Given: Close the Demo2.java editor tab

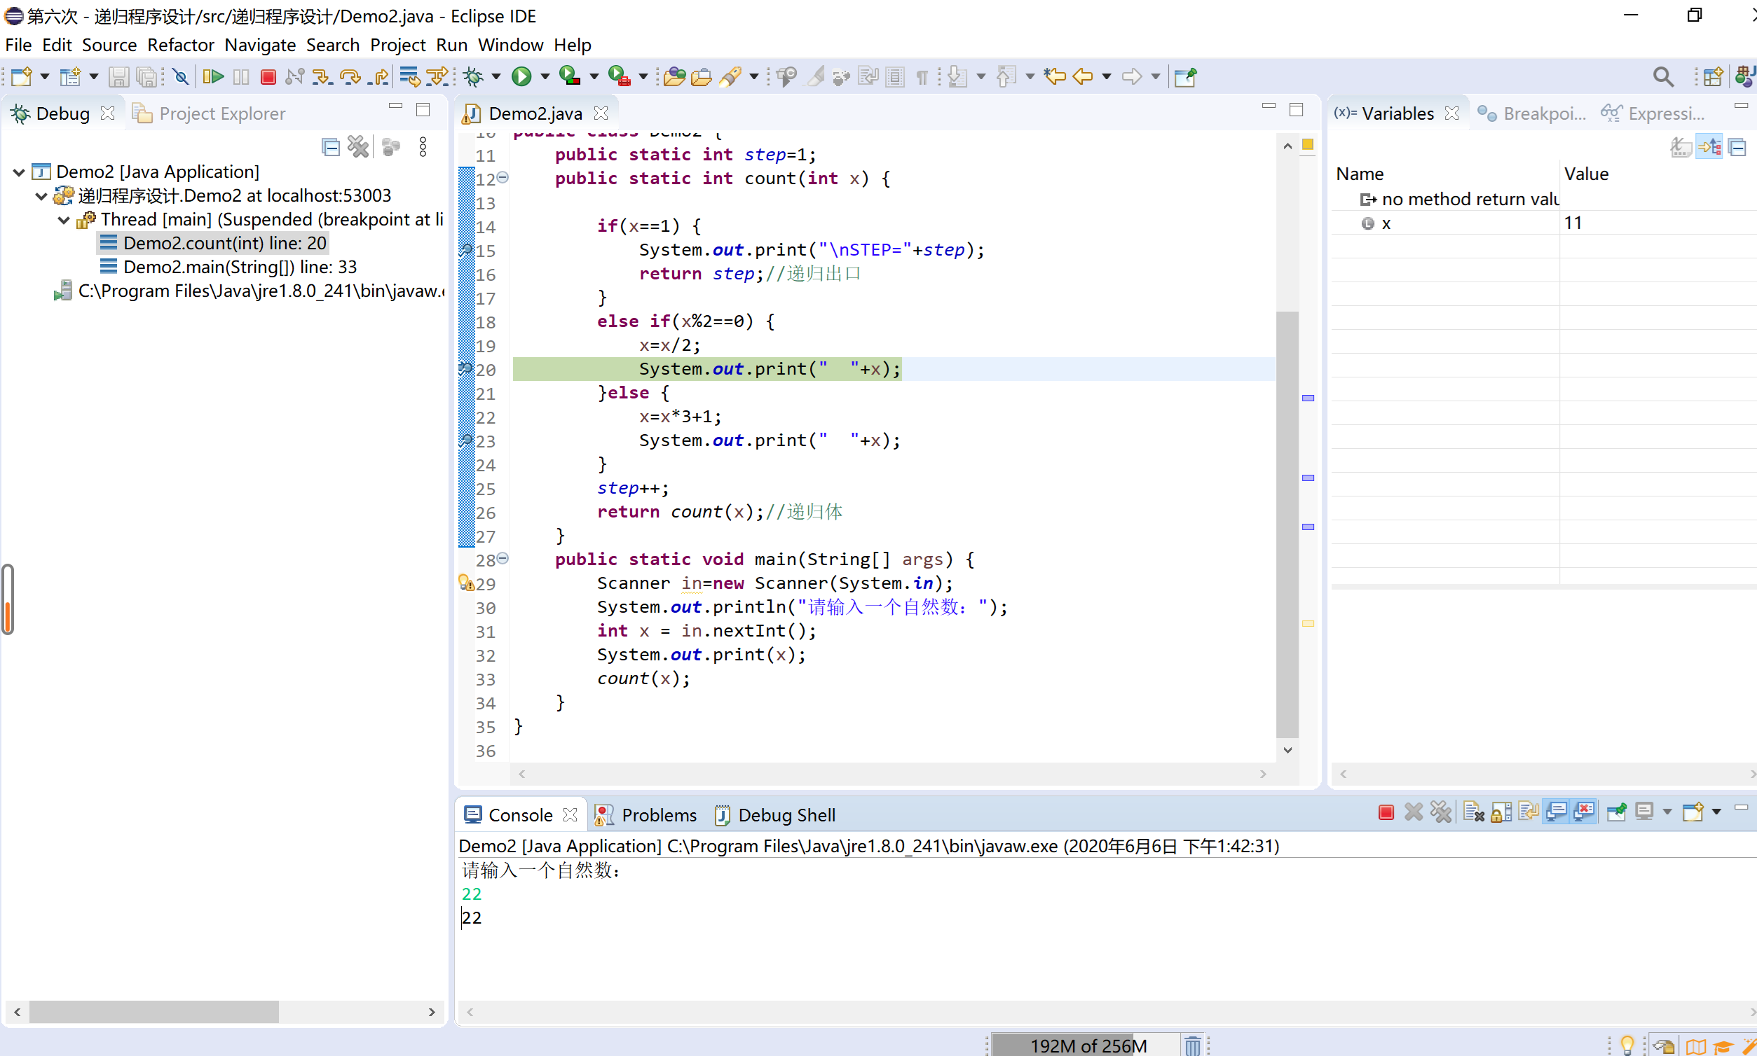Looking at the screenshot, I should pyautogui.click(x=601, y=113).
